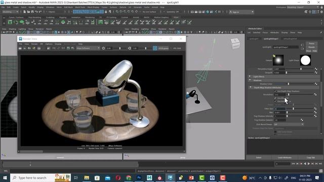Click the Focus button in Attribute Editor
The image size is (324, 182).
(312, 43)
